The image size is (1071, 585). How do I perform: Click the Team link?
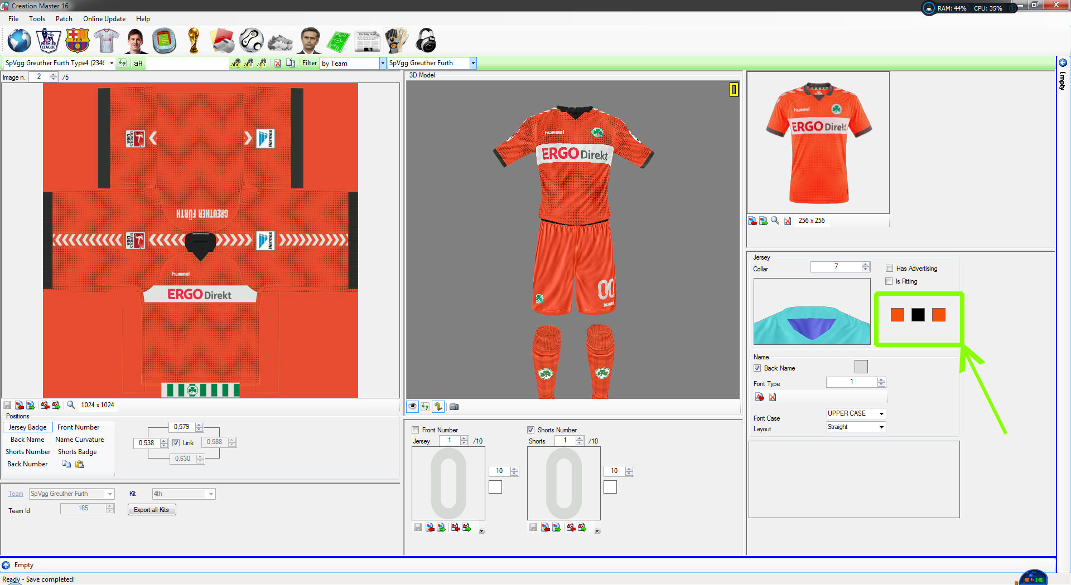(16, 494)
